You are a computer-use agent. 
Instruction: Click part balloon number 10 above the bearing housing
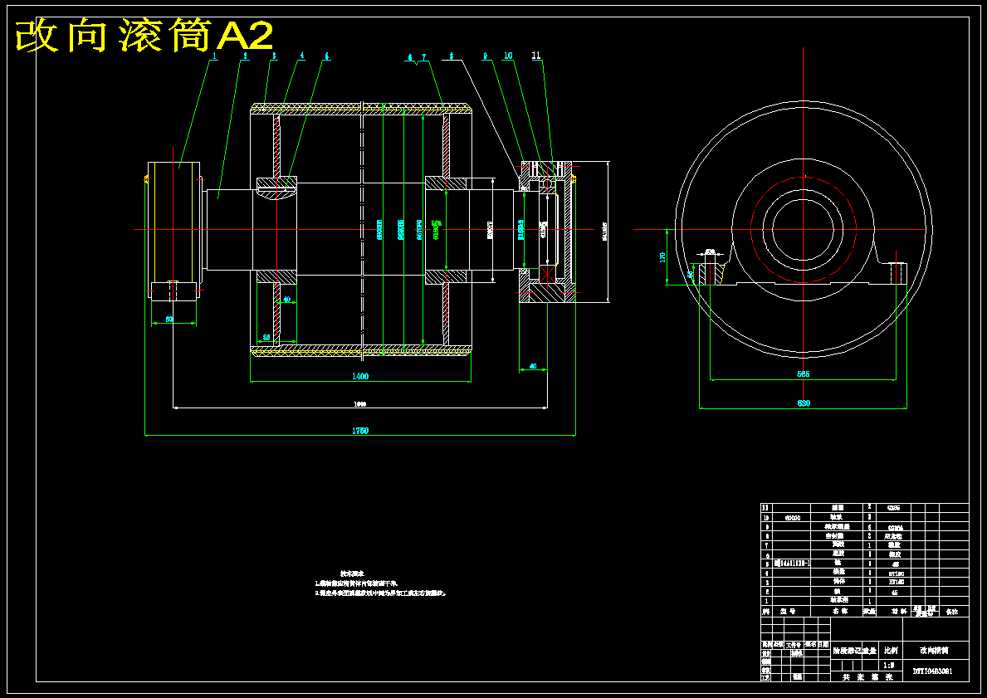coord(508,56)
